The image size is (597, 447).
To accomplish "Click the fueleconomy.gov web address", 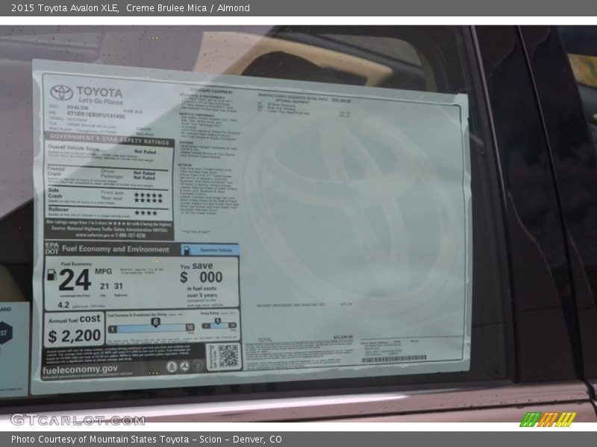I will coord(81,370).
